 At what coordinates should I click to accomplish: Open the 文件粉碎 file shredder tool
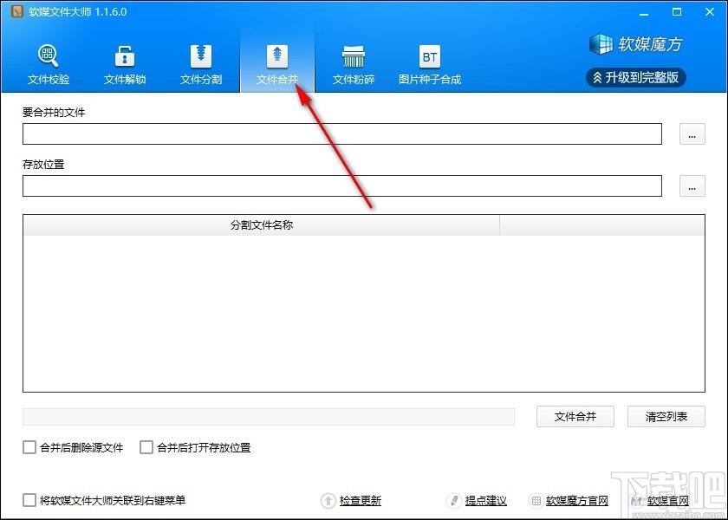pyautogui.click(x=354, y=65)
